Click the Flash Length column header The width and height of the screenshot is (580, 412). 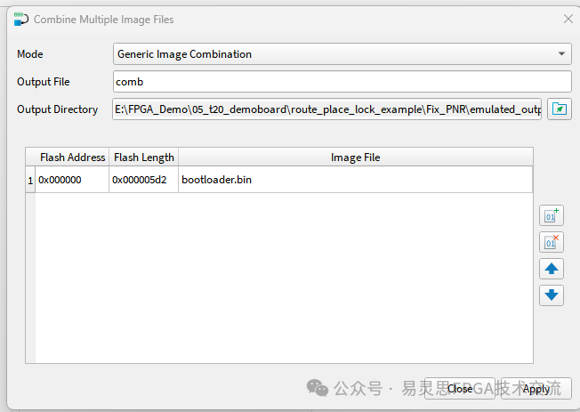point(143,158)
